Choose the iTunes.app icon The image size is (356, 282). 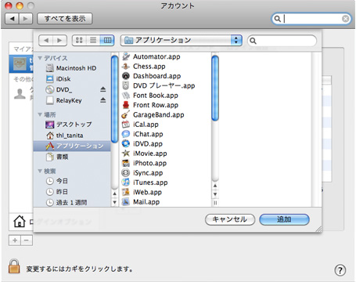coord(126,183)
